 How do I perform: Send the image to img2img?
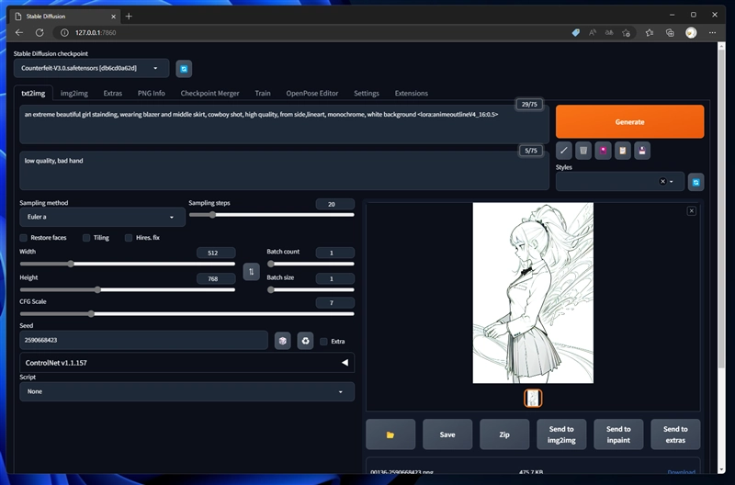[x=561, y=434]
